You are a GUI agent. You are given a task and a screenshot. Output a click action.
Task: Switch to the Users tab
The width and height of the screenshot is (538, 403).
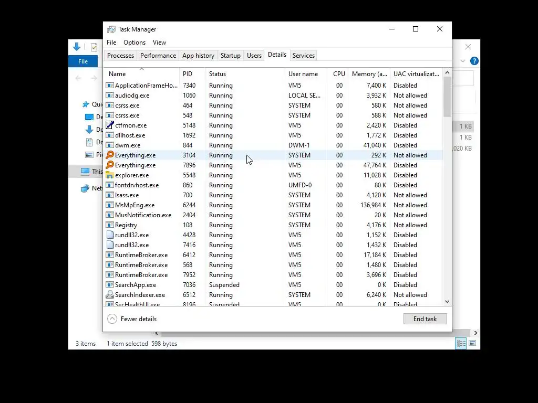point(254,56)
